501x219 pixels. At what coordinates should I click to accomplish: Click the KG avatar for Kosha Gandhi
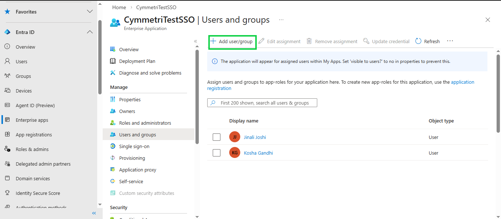235,153
